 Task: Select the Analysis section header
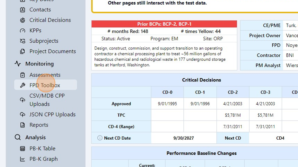pyautogui.click(x=35, y=138)
